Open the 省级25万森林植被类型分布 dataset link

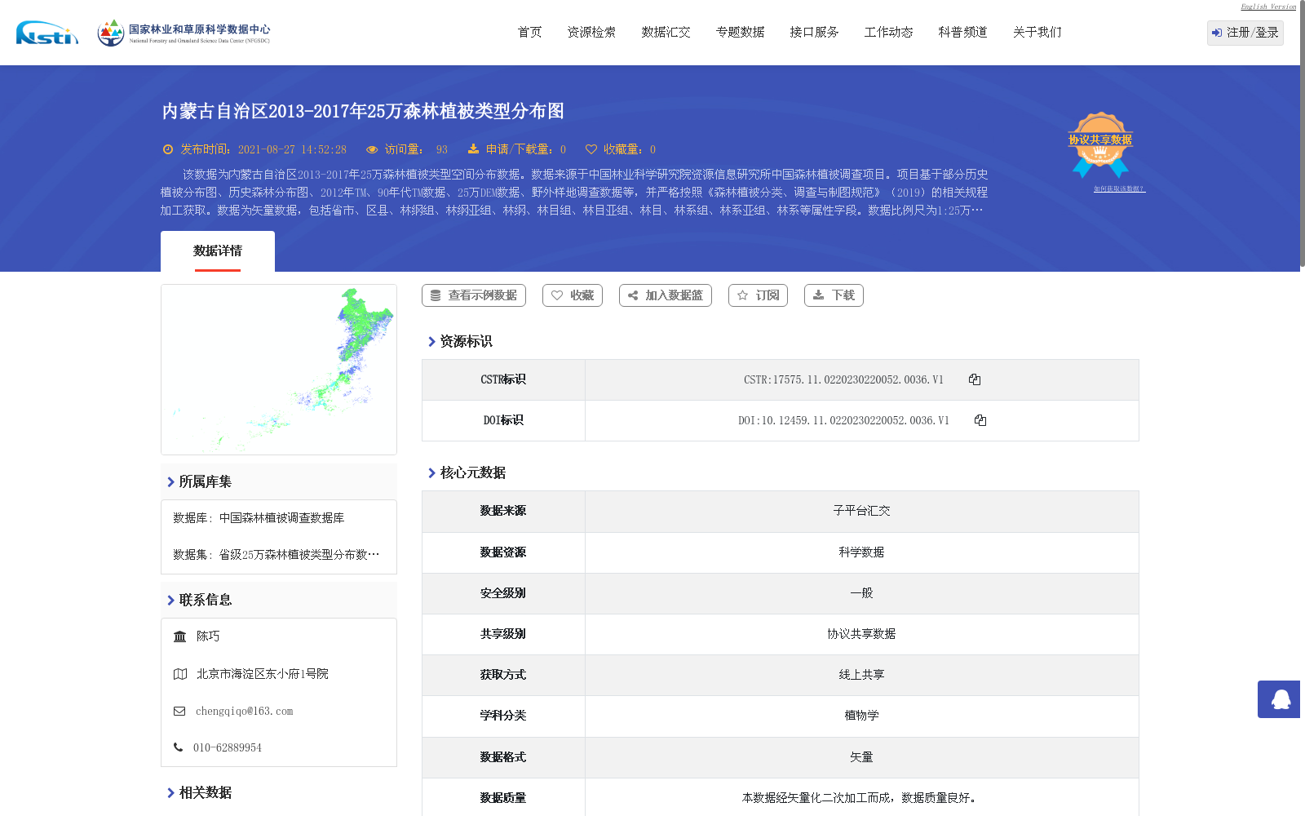299,555
